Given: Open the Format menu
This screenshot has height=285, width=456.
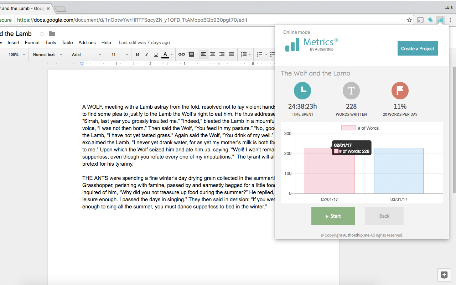Looking at the screenshot, I should tap(32, 42).
